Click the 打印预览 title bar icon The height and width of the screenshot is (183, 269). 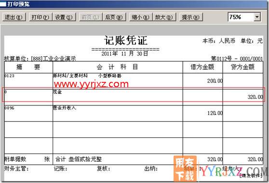coord(3,4)
